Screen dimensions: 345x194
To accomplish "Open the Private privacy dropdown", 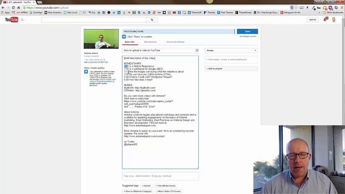I will click(231, 50).
